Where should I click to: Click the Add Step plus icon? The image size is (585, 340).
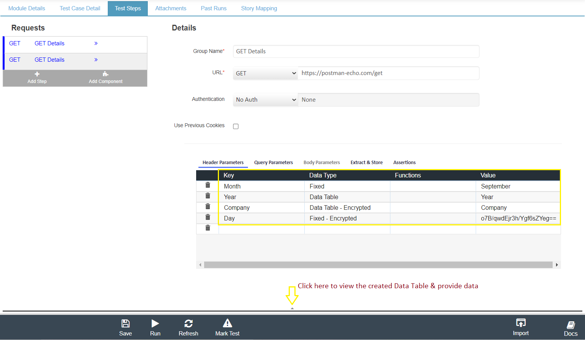(x=37, y=74)
